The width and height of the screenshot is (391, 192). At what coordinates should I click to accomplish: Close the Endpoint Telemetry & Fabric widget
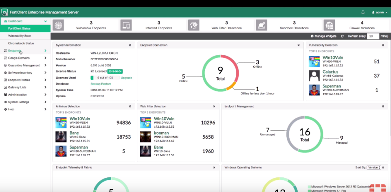click(214, 168)
